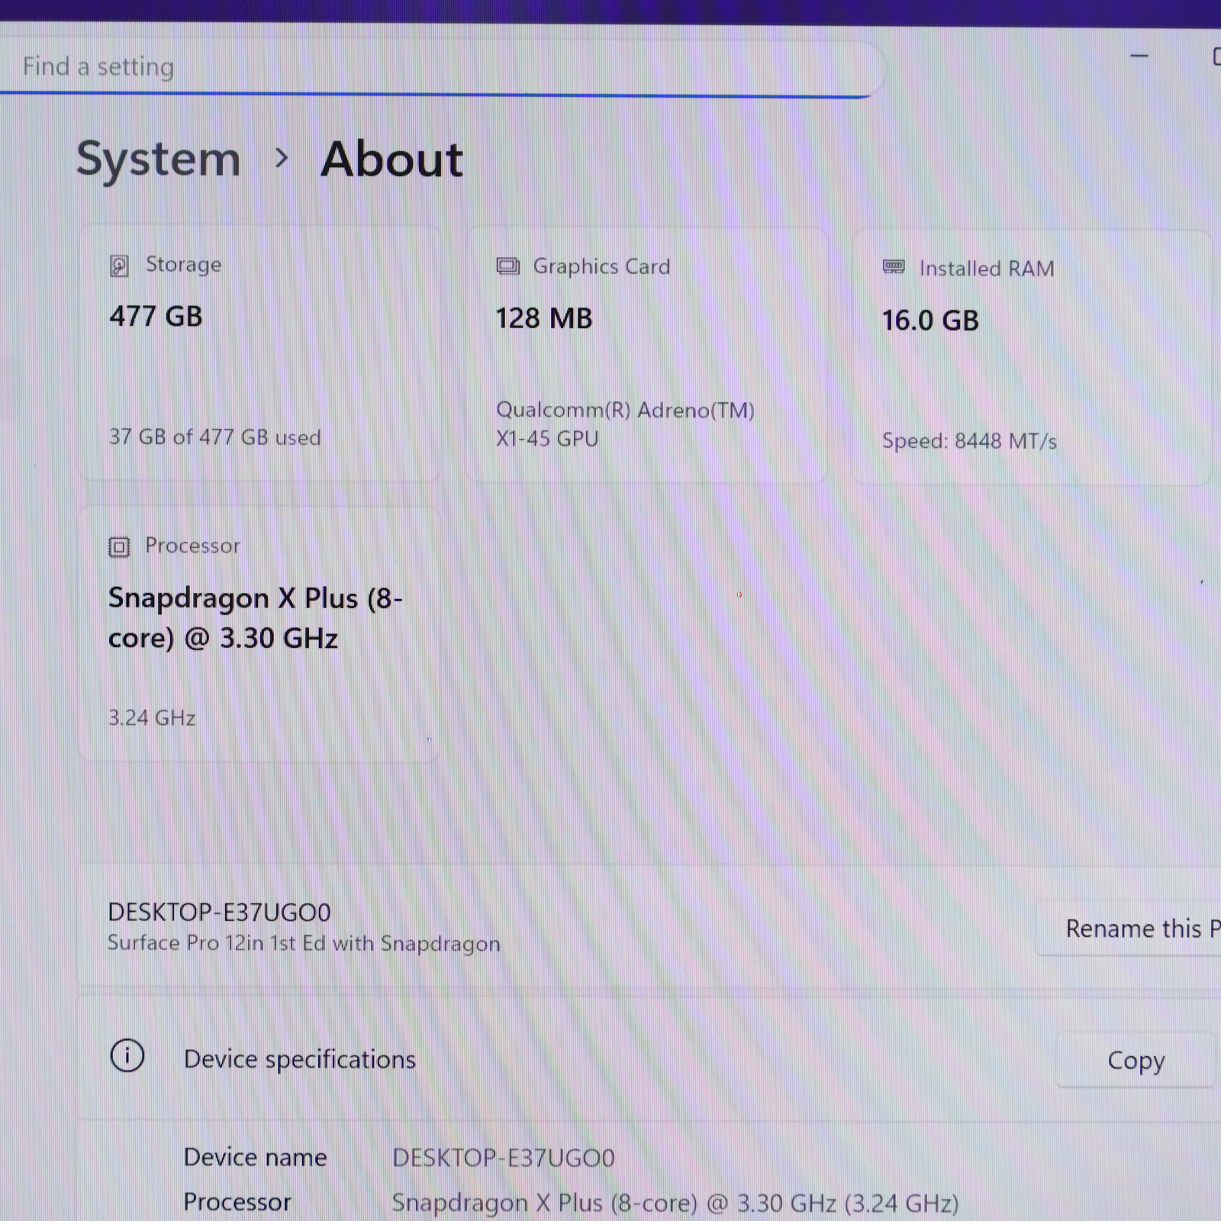The height and width of the screenshot is (1221, 1221).
Task: Click the Device specifications info icon
Action: (127, 1056)
